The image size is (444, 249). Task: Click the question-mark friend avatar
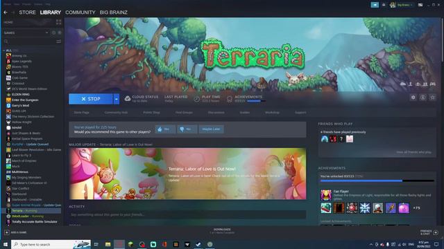tap(341, 139)
